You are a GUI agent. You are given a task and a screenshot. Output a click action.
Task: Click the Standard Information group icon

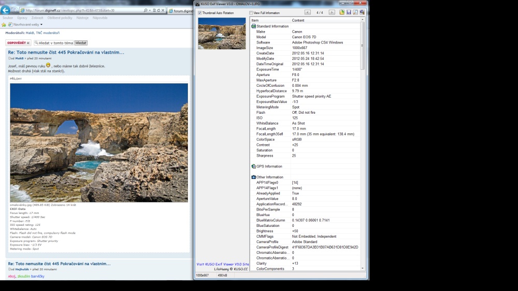coord(253,26)
